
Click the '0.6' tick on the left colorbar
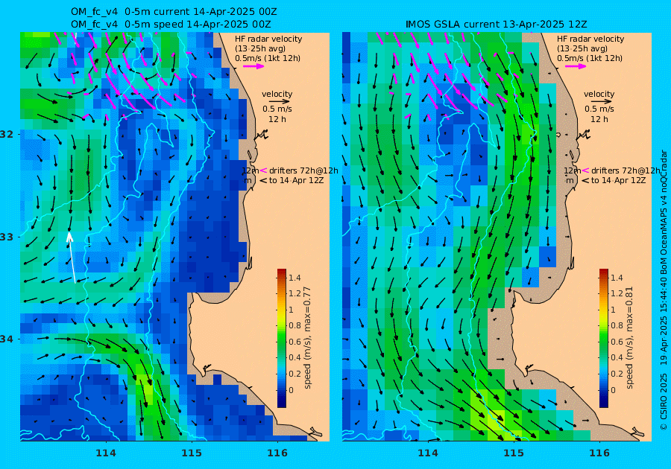click(x=294, y=342)
